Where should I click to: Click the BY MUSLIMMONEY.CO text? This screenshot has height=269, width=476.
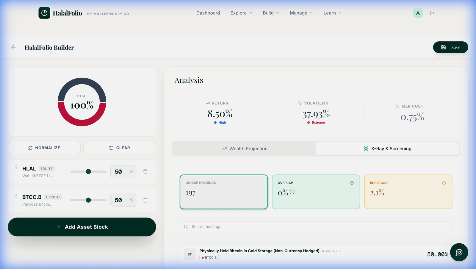(108, 14)
